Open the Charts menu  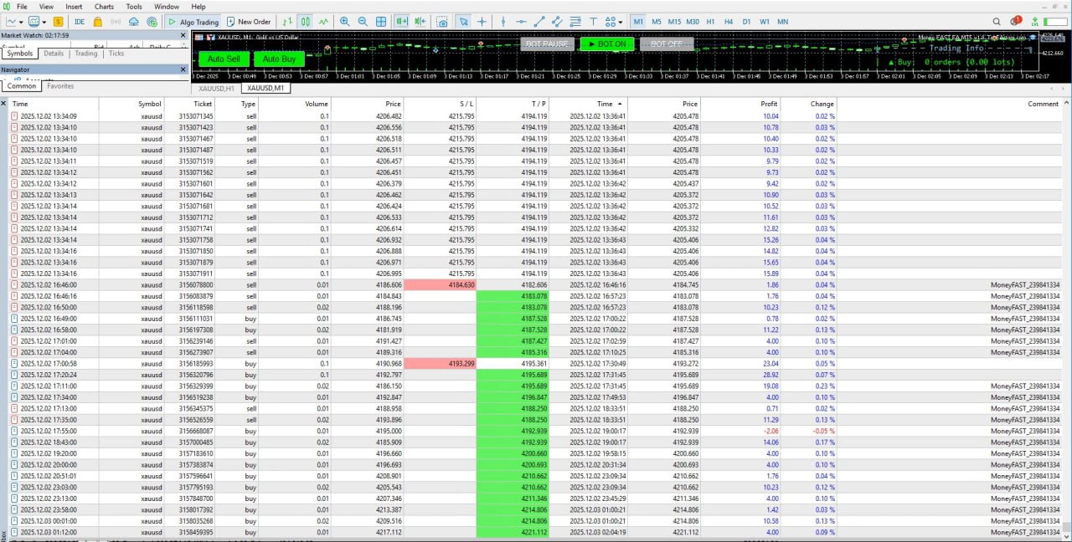coord(103,6)
